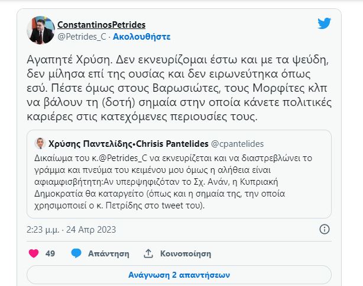Open the tweet info circle icon

(x=324, y=229)
